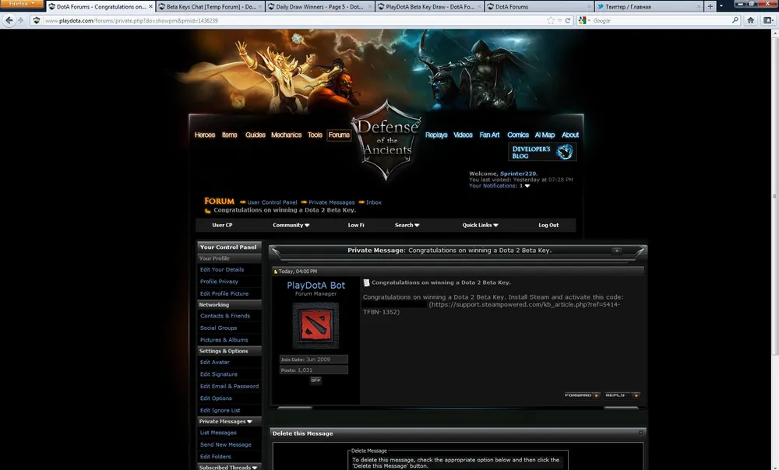Open Send New Message link

pyautogui.click(x=226, y=444)
